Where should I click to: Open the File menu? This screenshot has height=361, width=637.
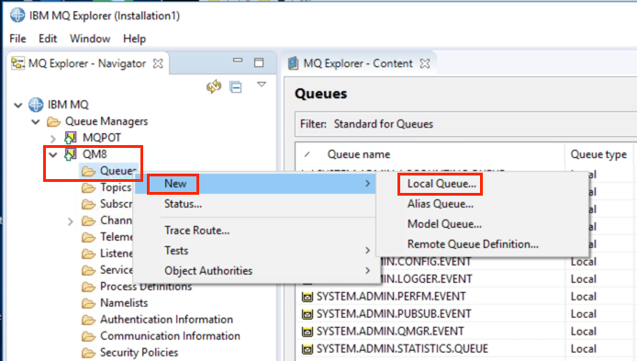pos(17,39)
